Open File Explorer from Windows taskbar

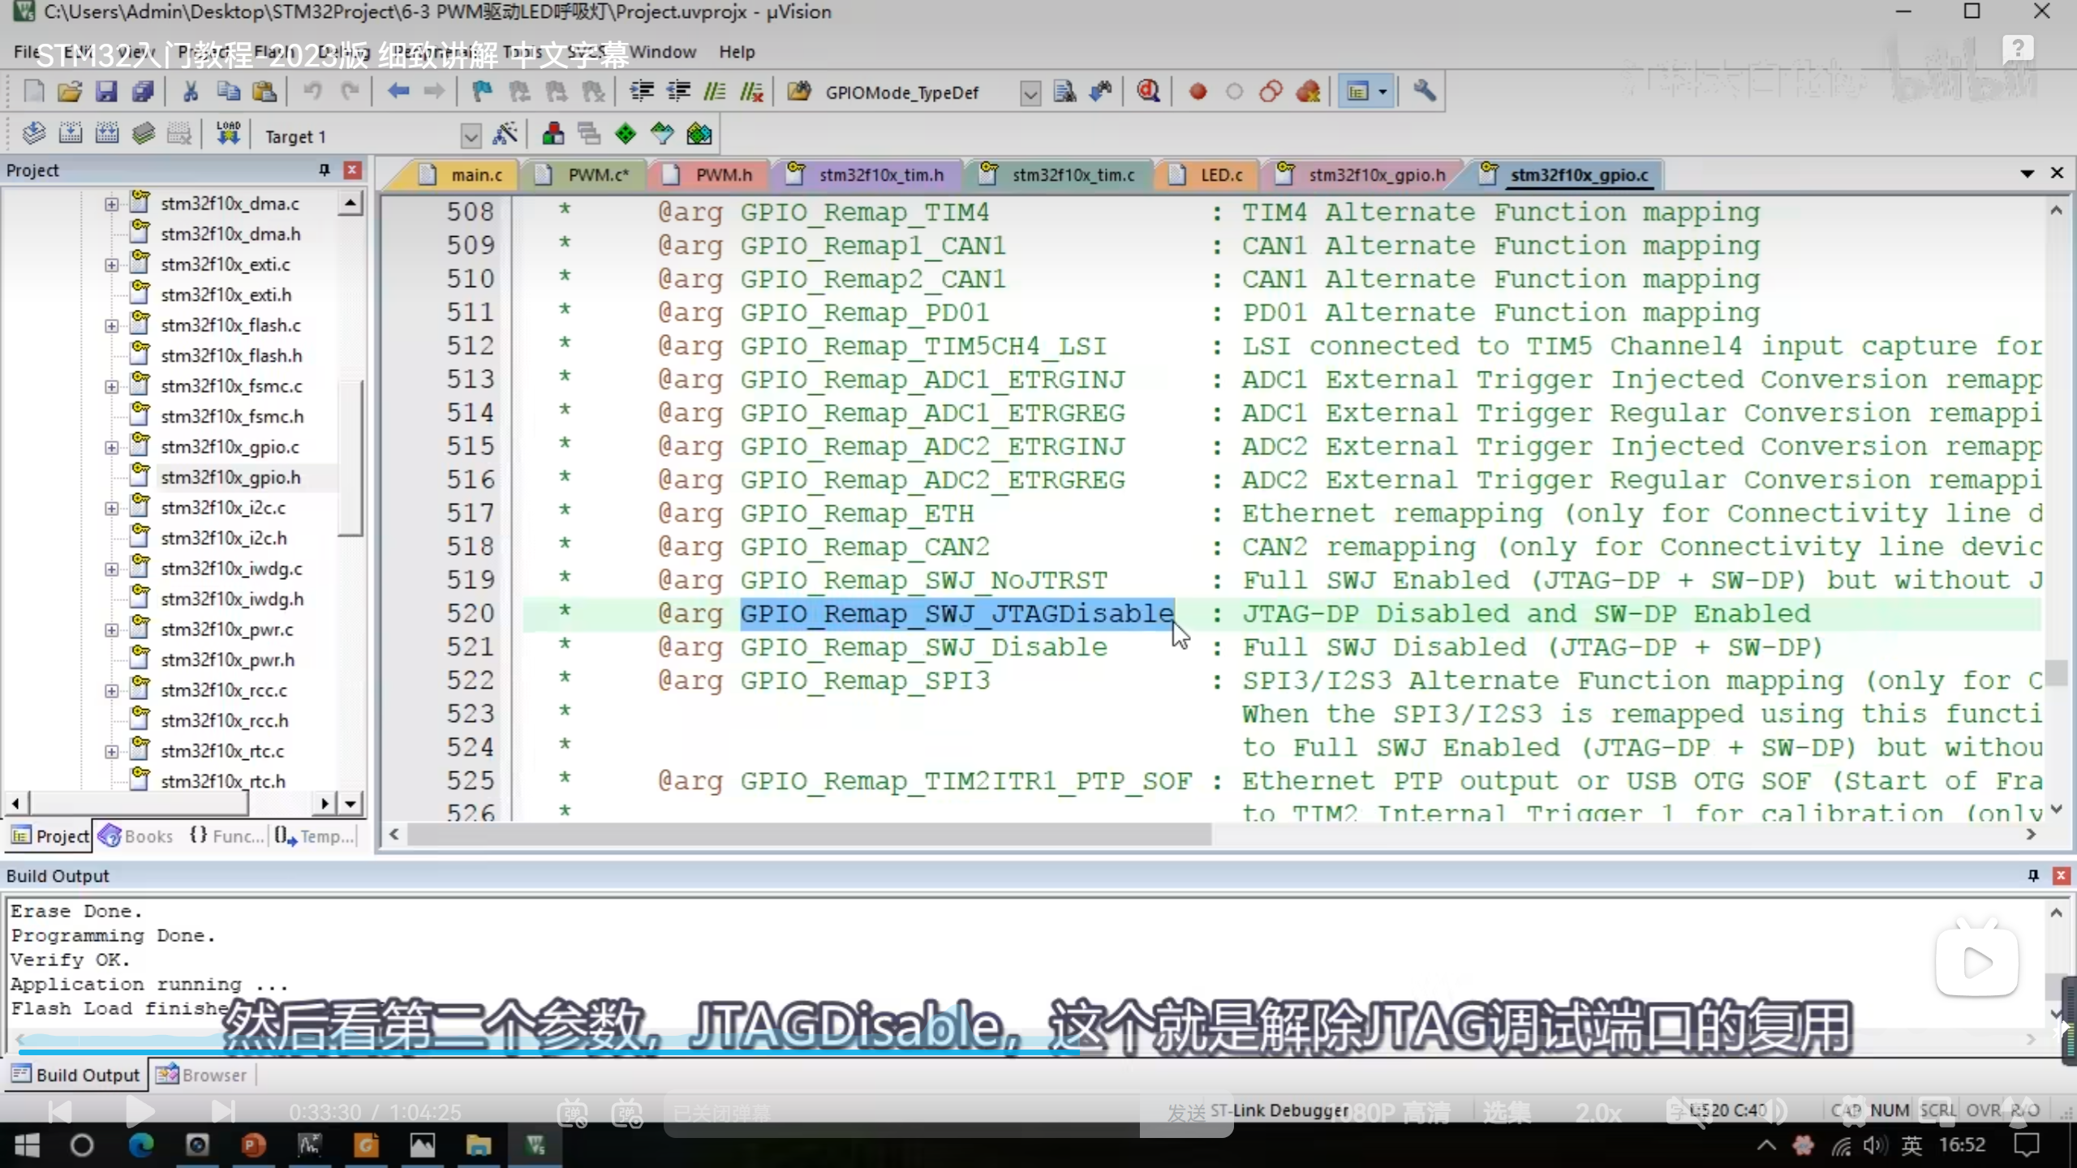tap(478, 1145)
